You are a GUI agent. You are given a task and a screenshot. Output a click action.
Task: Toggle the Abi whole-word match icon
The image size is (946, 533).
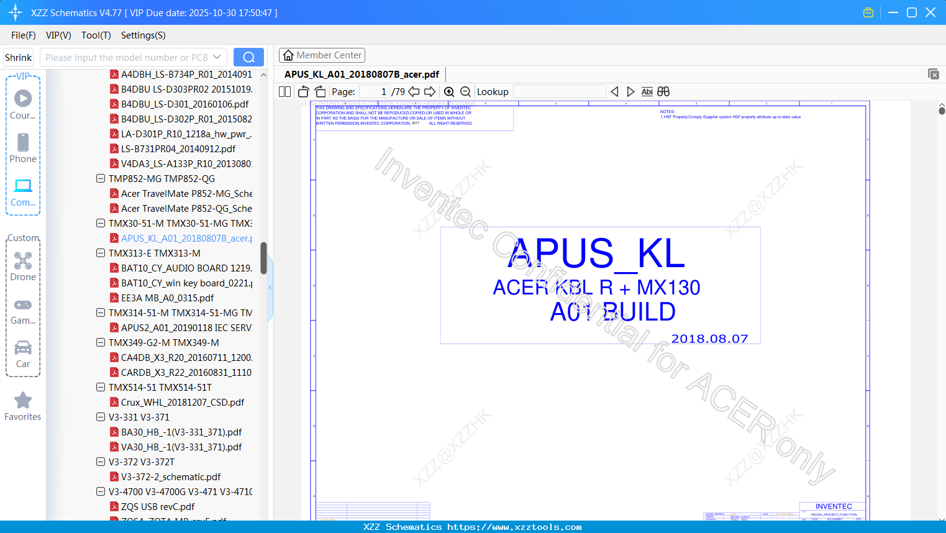[647, 92]
